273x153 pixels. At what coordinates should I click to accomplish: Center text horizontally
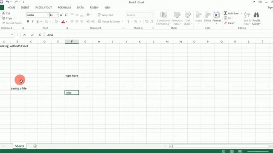point(77,22)
